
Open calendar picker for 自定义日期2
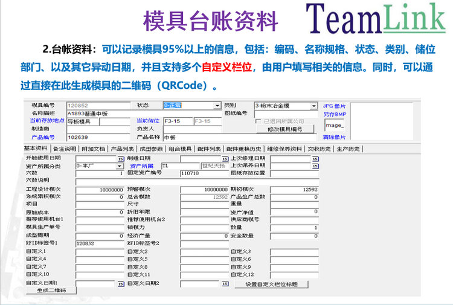pyautogui.click(x=225, y=284)
